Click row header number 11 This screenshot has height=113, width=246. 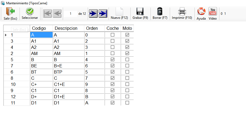[x=17, y=103]
